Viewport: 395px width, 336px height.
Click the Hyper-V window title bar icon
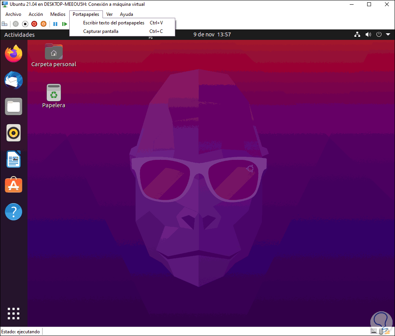click(x=5, y=4)
